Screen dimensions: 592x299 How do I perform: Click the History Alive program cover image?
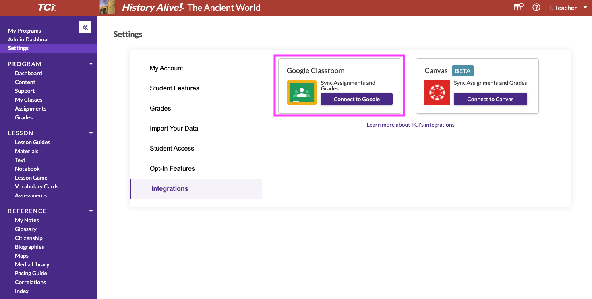tap(107, 7)
